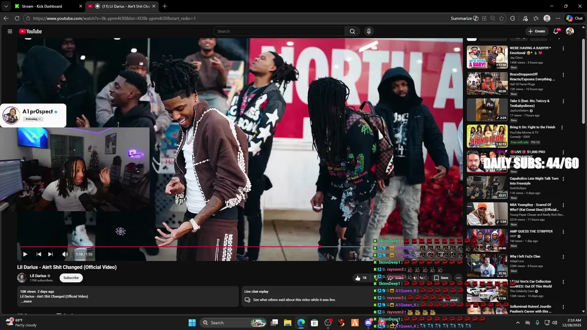Open the browser settings three-dot menu
This screenshot has width=587, height=330.
coord(558,18)
